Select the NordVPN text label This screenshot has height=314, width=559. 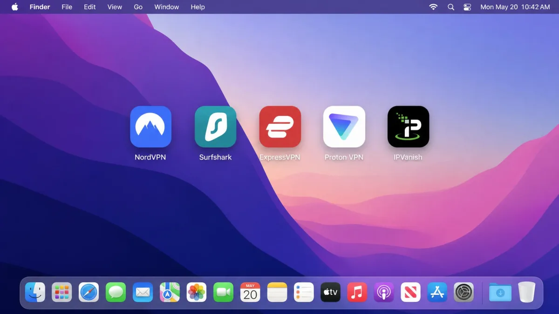[x=150, y=157]
